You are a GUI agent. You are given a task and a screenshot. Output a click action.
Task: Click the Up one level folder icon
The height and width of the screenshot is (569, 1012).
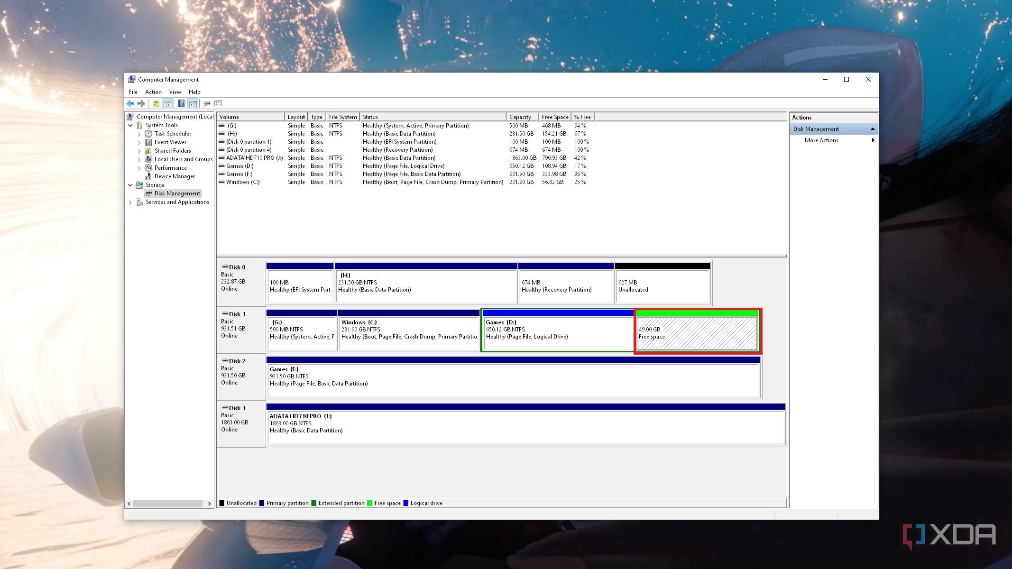pos(156,103)
